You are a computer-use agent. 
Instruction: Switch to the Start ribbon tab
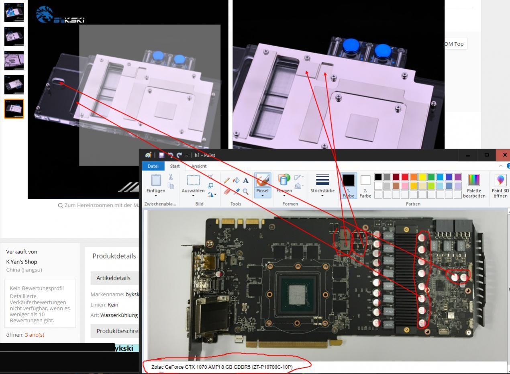tap(175, 166)
